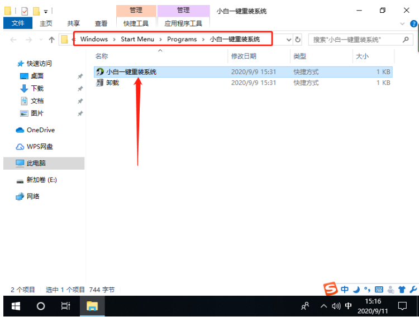Switch to the 主页 ribbon tab

[46, 23]
